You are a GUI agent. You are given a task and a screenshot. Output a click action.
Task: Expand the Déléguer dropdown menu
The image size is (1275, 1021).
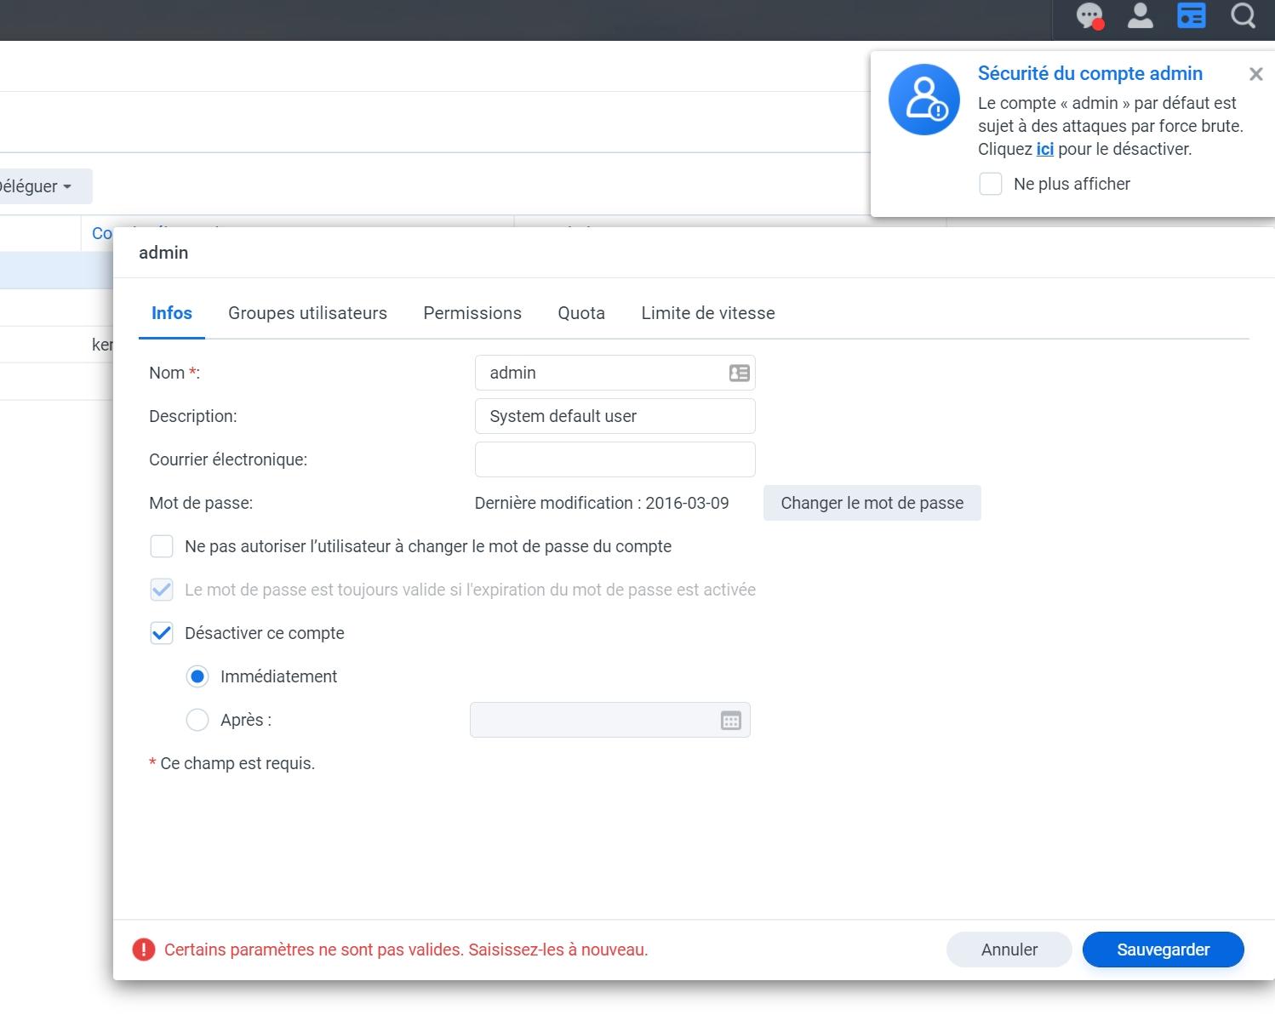tap(38, 186)
